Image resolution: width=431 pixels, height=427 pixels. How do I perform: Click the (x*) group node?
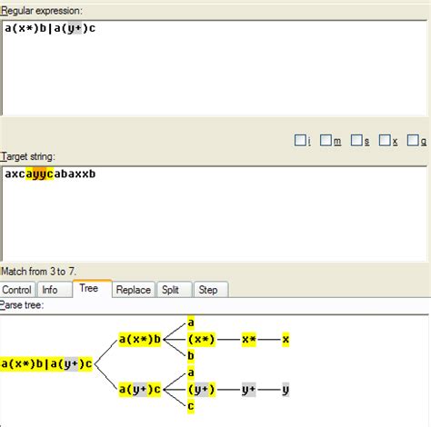click(202, 339)
